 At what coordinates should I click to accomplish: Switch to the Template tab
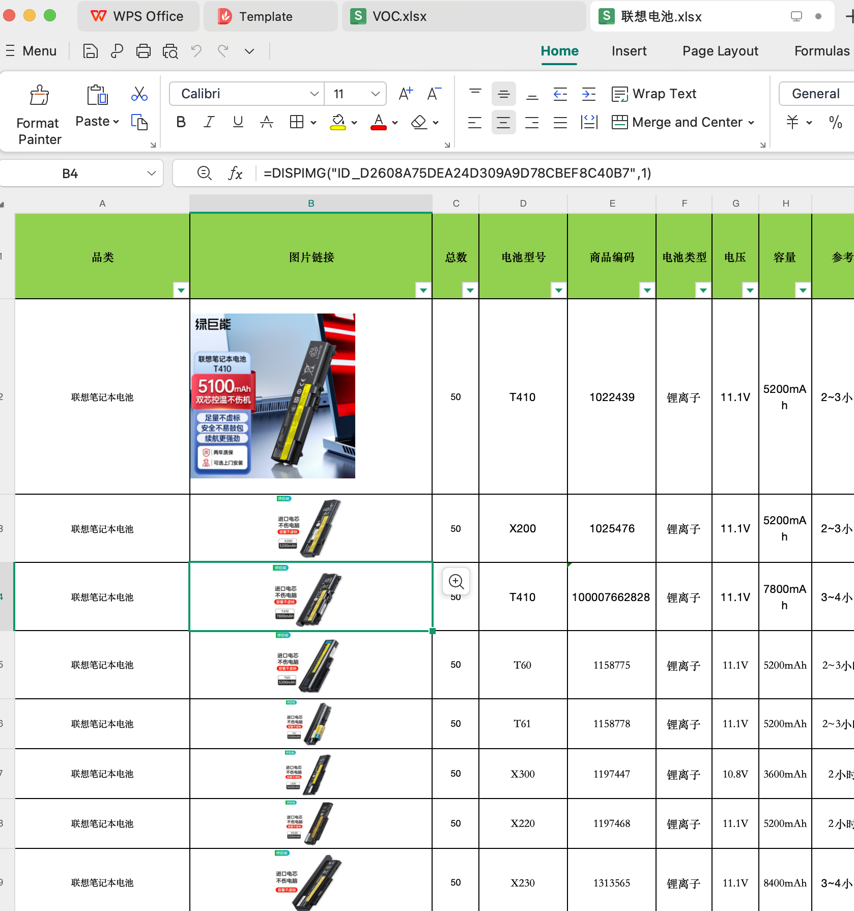pyautogui.click(x=270, y=16)
